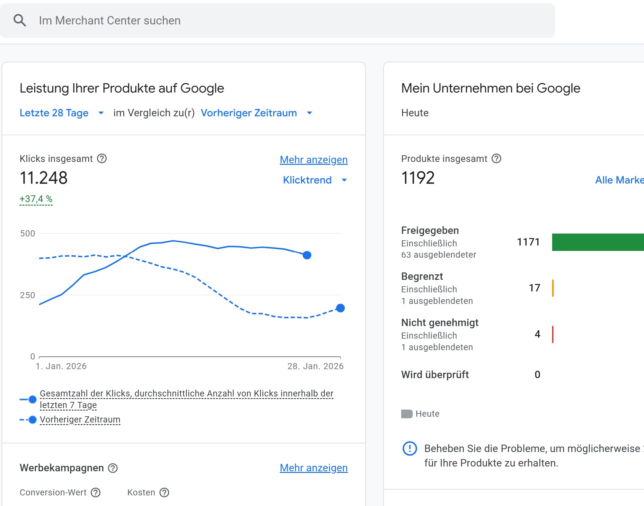Screen dimensions: 644x506
Task: Click the gray Heute legend icon
Action: [407, 414]
